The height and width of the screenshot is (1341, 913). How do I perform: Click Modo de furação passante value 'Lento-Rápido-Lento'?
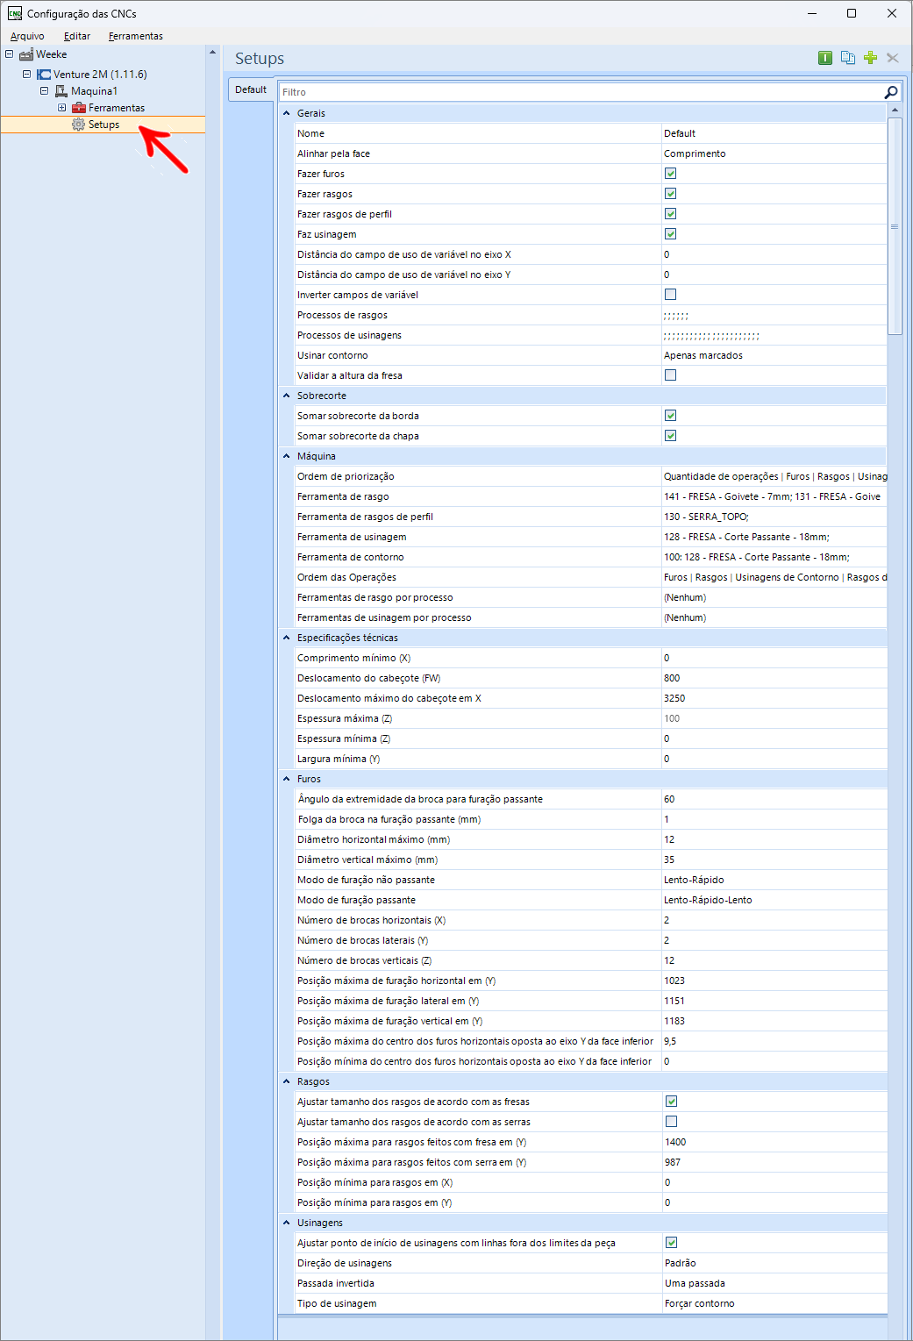pos(708,900)
